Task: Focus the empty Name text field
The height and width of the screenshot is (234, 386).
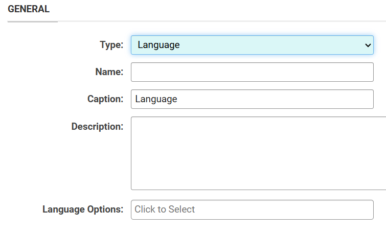Action: (x=252, y=72)
